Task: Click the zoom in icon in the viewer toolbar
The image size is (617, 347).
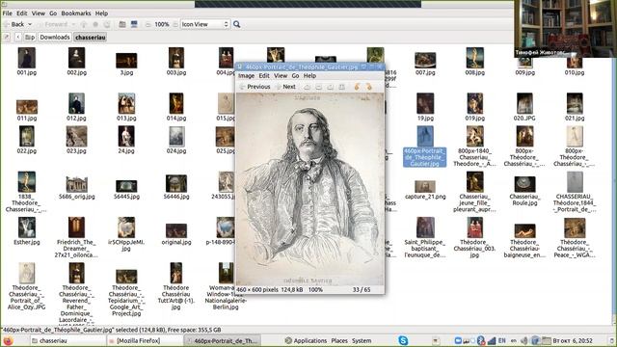Action: pos(307,87)
